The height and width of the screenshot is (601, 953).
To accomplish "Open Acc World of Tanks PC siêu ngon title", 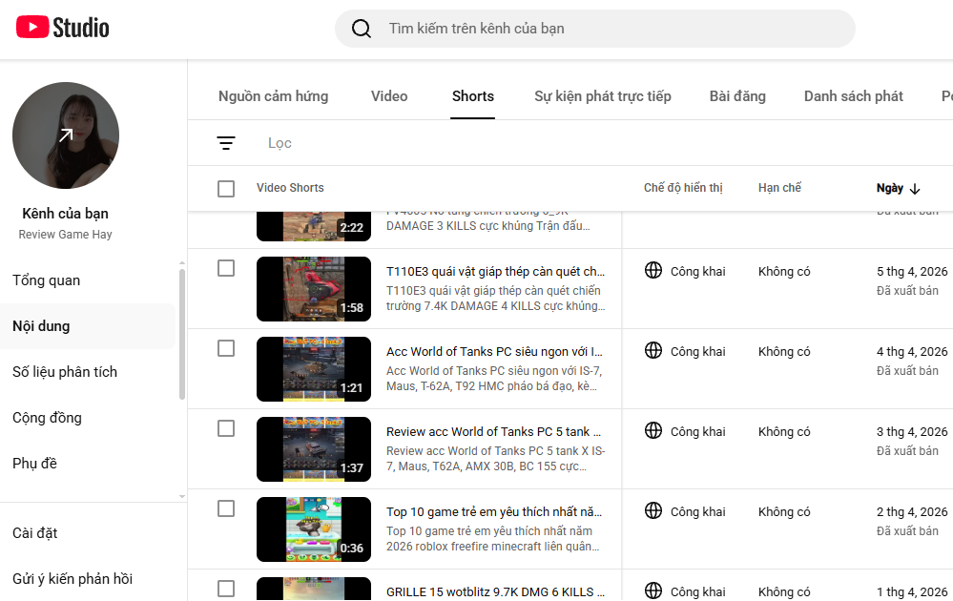I will [494, 352].
